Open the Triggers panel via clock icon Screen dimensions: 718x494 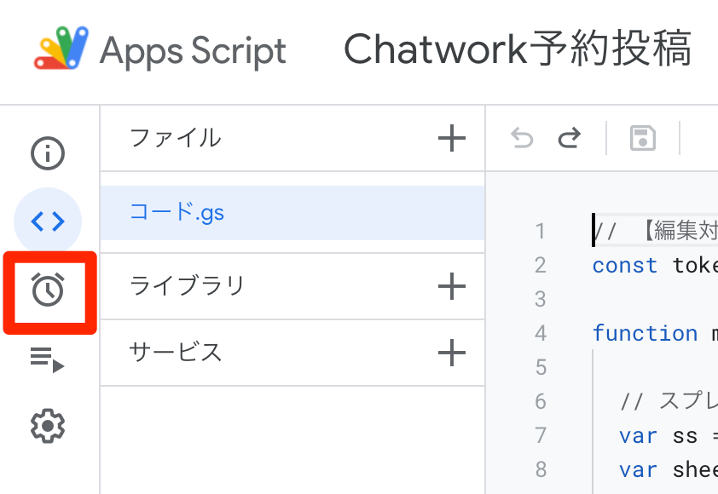[x=48, y=289]
